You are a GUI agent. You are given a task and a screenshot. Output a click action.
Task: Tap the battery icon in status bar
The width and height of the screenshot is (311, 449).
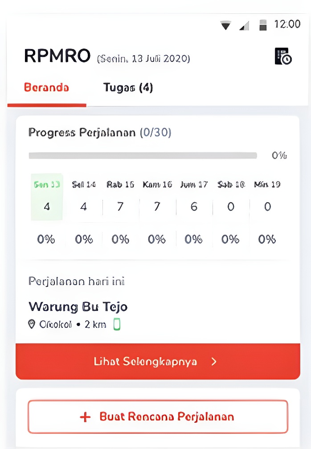(x=263, y=25)
